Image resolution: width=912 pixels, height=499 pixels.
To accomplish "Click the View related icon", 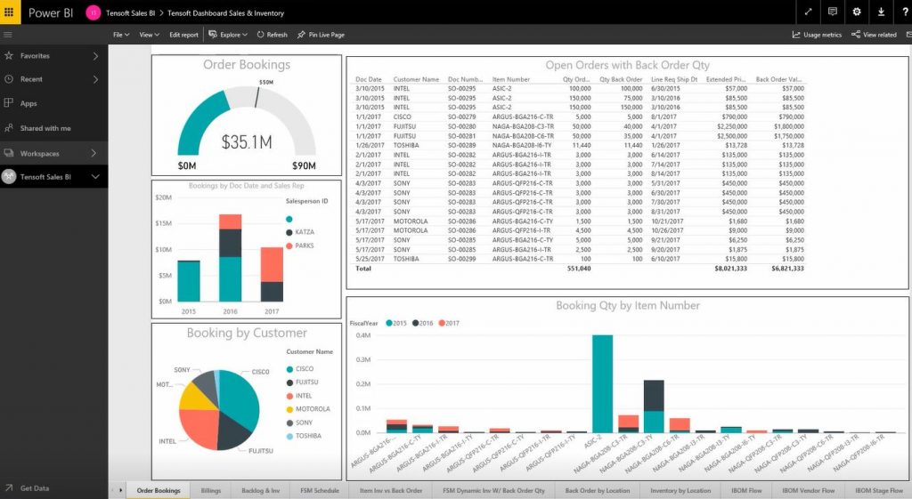I will 856,35.
